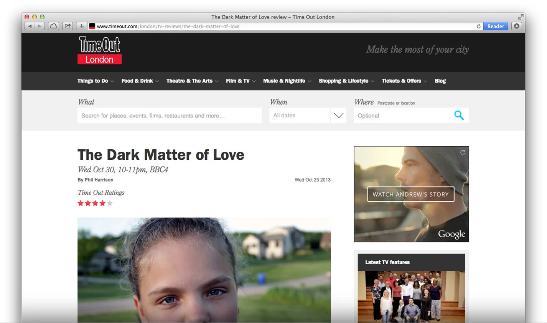Close the Safari window with the red button
Viewport: 547px width, 323px height.
(x=27, y=17)
